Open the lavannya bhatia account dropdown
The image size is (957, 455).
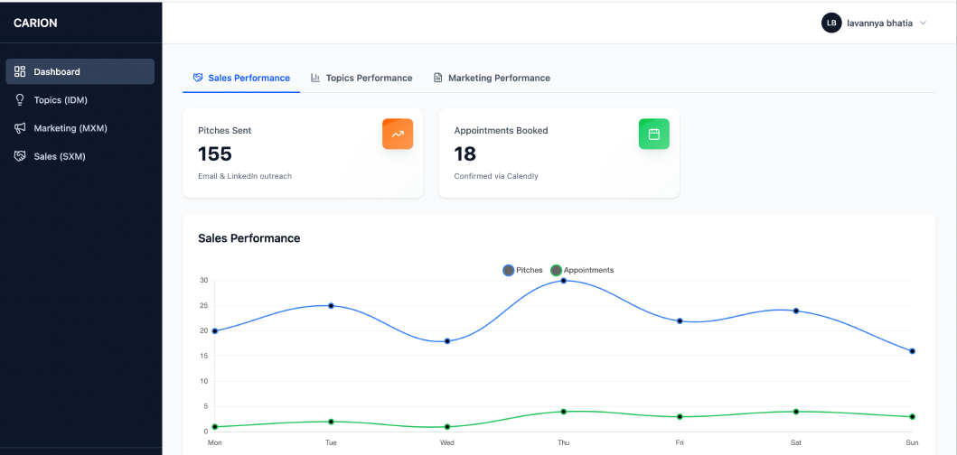coord(879,23)
